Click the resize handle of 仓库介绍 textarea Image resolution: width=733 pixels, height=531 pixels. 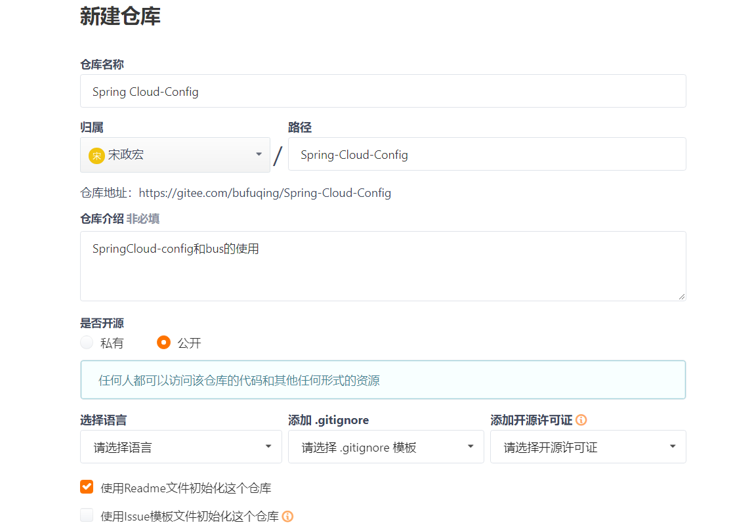coord(681,297)
